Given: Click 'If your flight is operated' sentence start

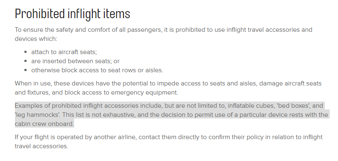Looking at the screenshot, I should 49,137.
